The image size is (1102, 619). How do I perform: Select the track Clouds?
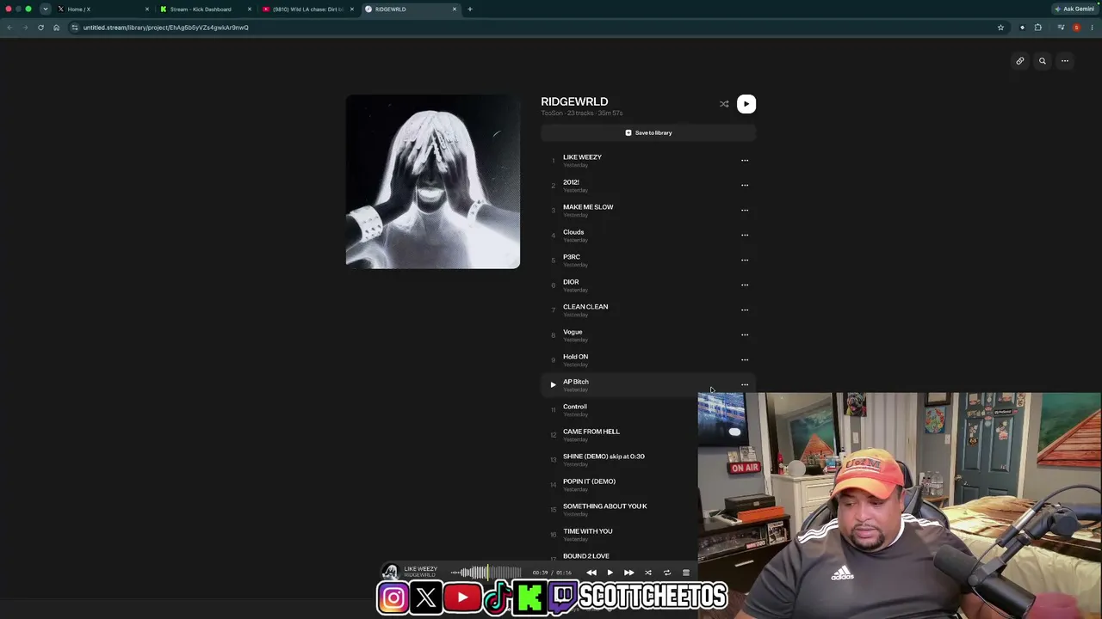pyautogui.click(x=648, y=235)
